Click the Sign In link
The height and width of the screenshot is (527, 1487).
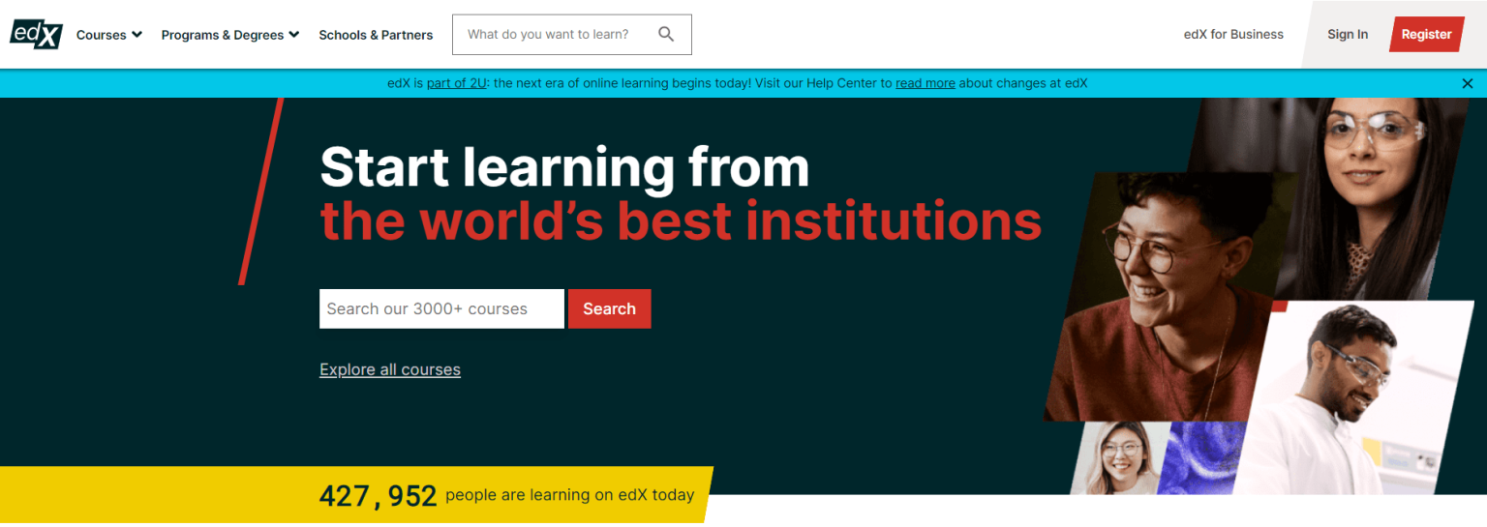[1347, 35]
